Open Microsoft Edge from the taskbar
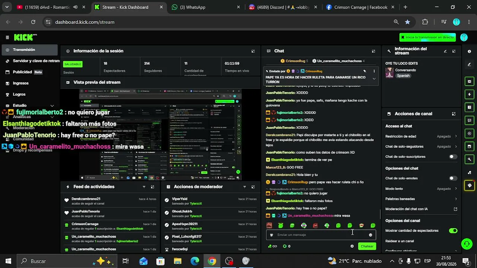 (x=195, y=261)
